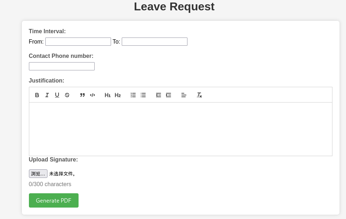Focus the To date field
This screenshot has width=346, height=219.
pyautogui.click(x=155, y=42)
